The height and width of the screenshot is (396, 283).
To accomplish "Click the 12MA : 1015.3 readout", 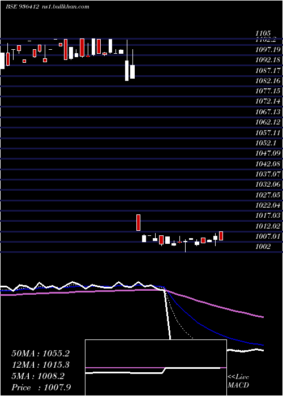I will [x=40, y=365].
